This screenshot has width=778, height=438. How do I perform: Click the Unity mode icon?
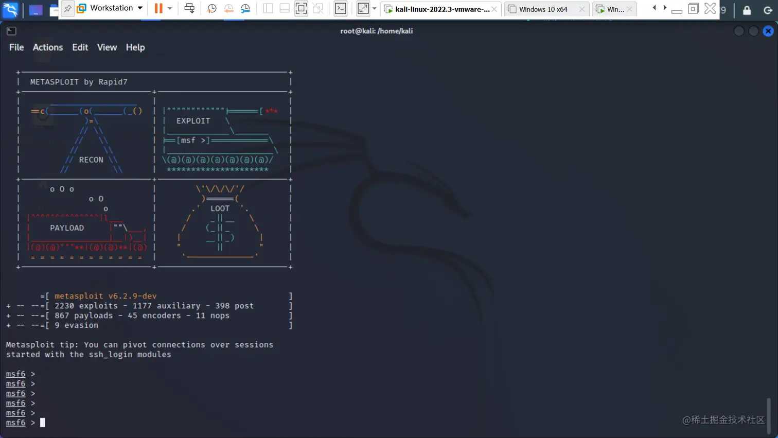[x=318, y=8]
